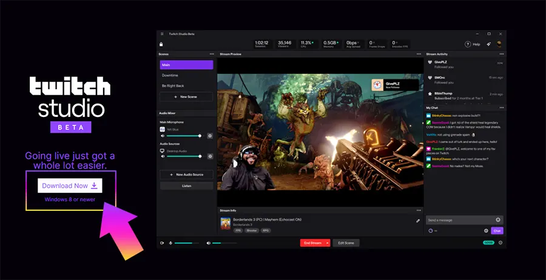This screenshot has height=280, width=546.
Task: Click in the Send a message field
Action: click(465, 220)
